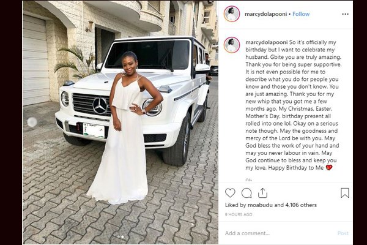Follow marcydolapooni
The image size is (367, 245).
pyautogui.click(x=301, y=14)
